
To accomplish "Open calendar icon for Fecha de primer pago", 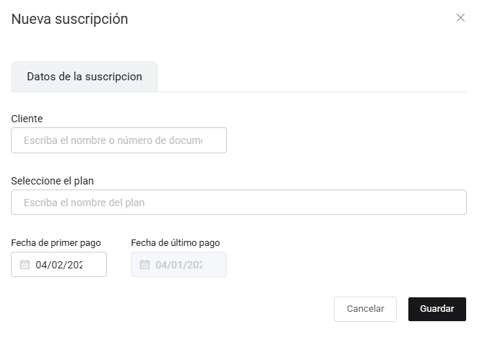I will [x=25, y=265].
